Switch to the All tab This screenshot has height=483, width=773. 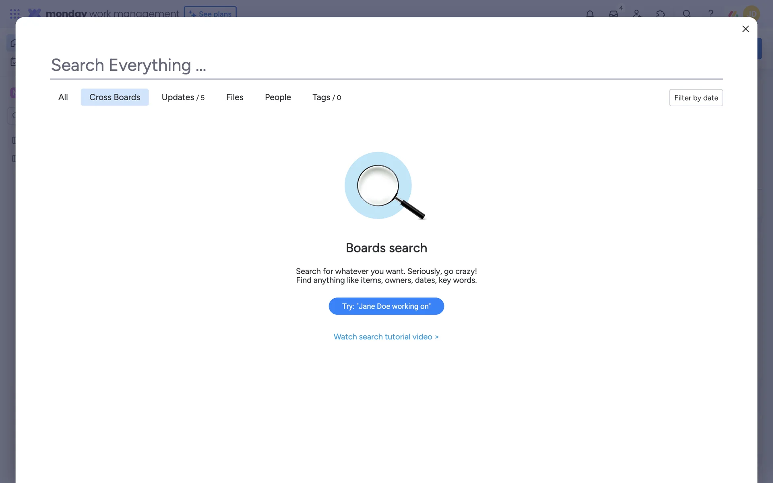pyautogui.click(x=63, y=97)
